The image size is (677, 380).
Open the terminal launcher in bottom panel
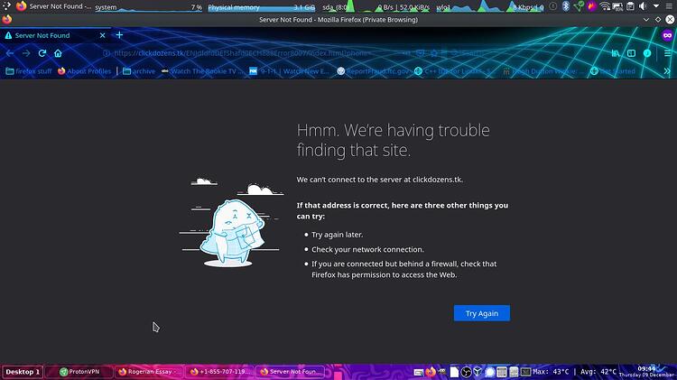(525, 372)
